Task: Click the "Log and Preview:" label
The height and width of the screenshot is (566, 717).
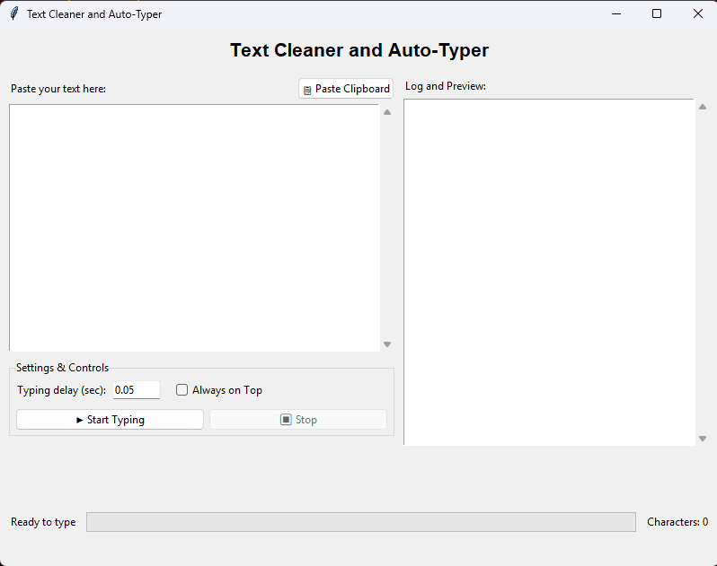Action: [x=446, y=86]
